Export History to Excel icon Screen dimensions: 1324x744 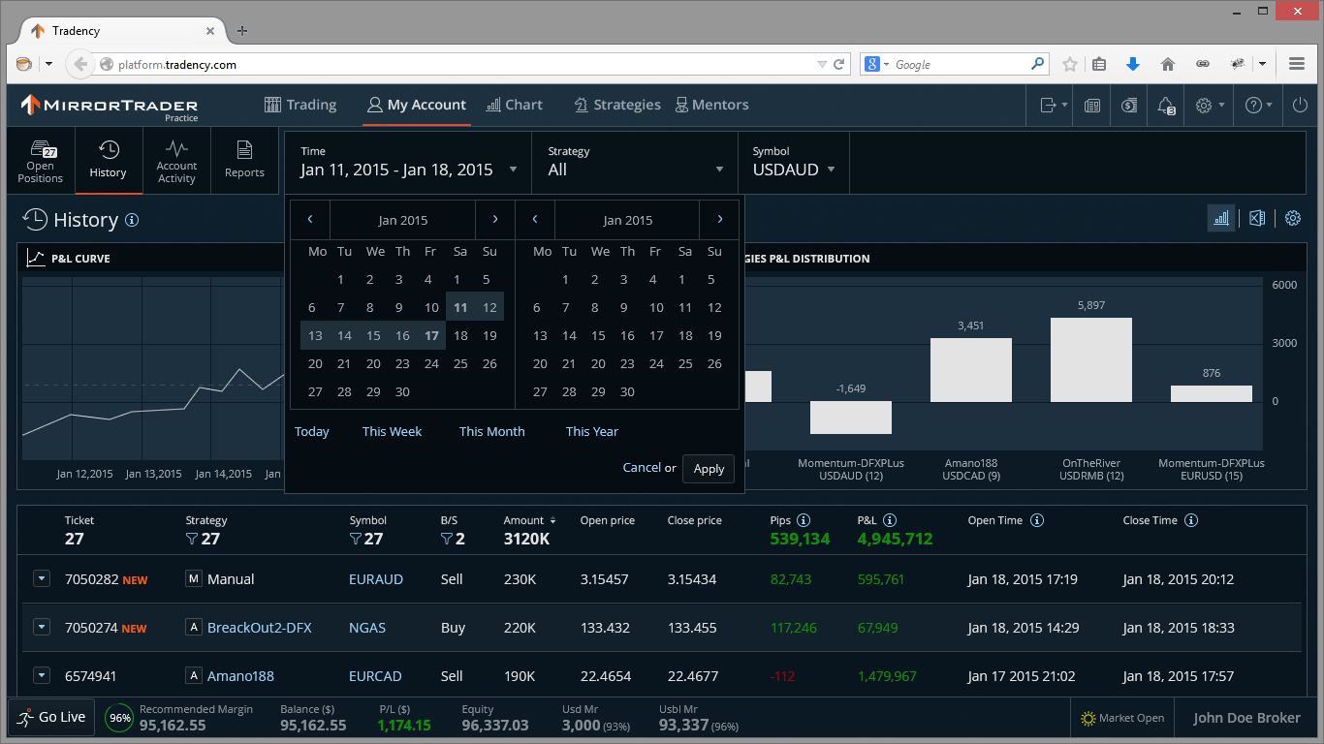[x=1257, y=218]
